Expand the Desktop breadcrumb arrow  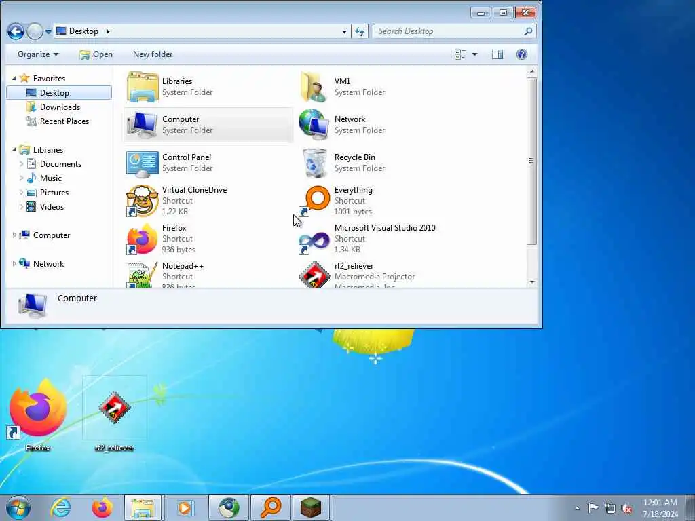point(108,31)
